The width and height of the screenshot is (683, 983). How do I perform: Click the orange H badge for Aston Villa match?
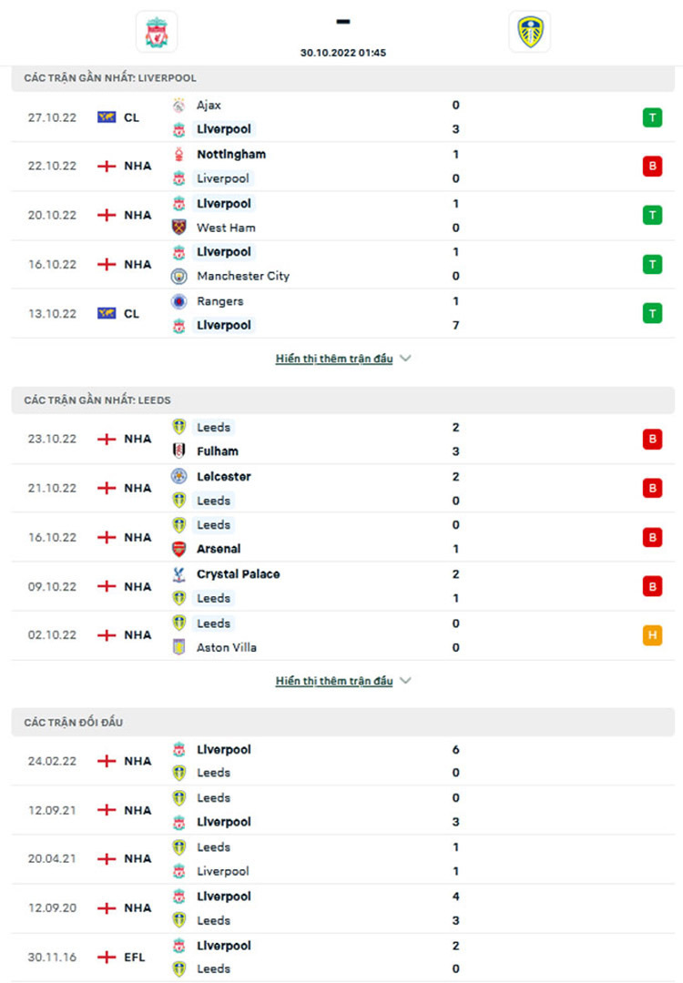coord(652,635)
